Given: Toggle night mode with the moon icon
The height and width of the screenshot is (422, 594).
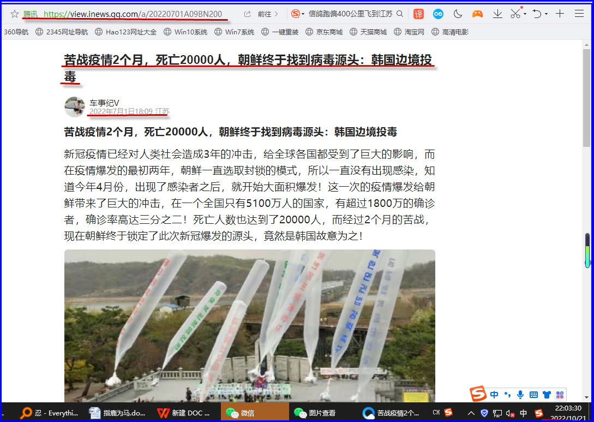Looking at the screenshot, I should (458, 14).
